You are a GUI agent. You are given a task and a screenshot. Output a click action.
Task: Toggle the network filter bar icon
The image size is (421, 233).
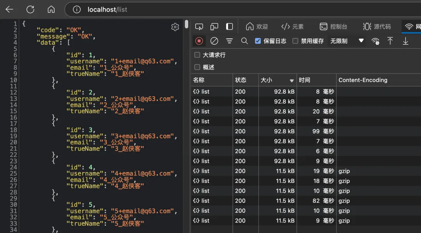tap(230, 41)
